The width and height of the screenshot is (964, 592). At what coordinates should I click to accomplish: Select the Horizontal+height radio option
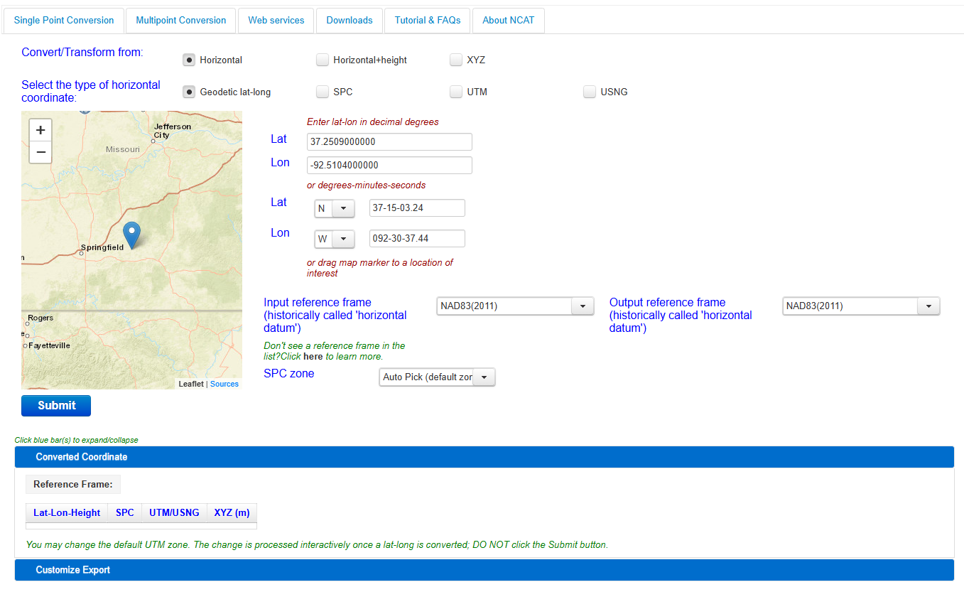[x=323, y=60]
